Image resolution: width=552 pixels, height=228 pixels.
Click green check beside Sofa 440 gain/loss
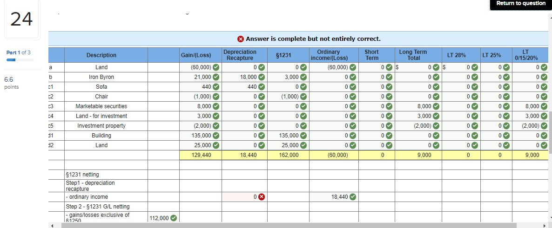tap(216, 87)
